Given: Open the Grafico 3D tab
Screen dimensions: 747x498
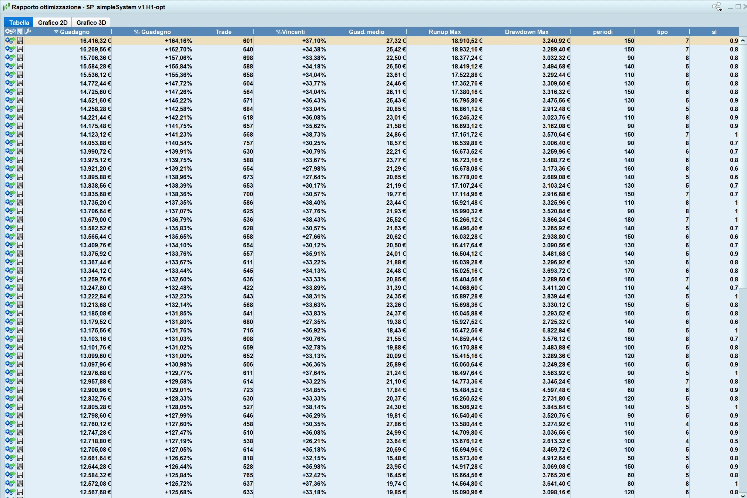Looking at the screenshot, I should (91, 23).
